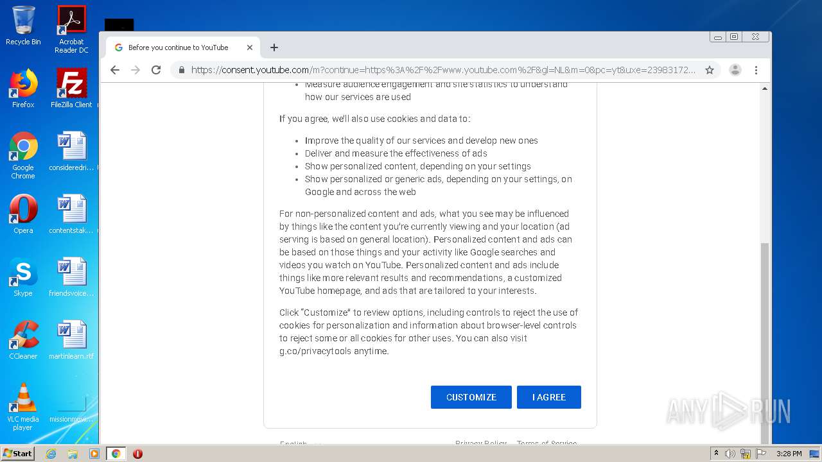Click the Show desktop button

pyautogui.click(x=815, y=454)
